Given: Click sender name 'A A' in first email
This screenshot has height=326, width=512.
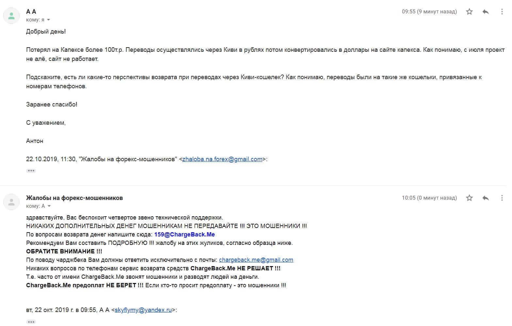Looking at the screenshot, I should tap(31, 12).
